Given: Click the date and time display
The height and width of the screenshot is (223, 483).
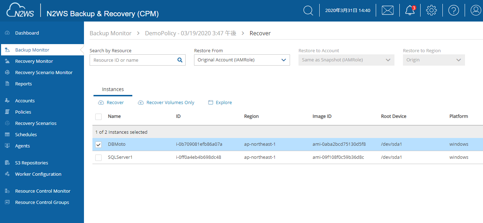Looking at the screenshot, I should 348,11.
